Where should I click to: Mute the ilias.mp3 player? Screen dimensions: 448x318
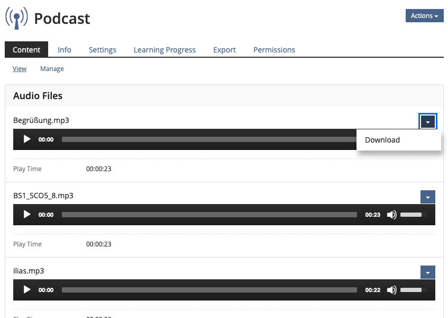(391, 290)
